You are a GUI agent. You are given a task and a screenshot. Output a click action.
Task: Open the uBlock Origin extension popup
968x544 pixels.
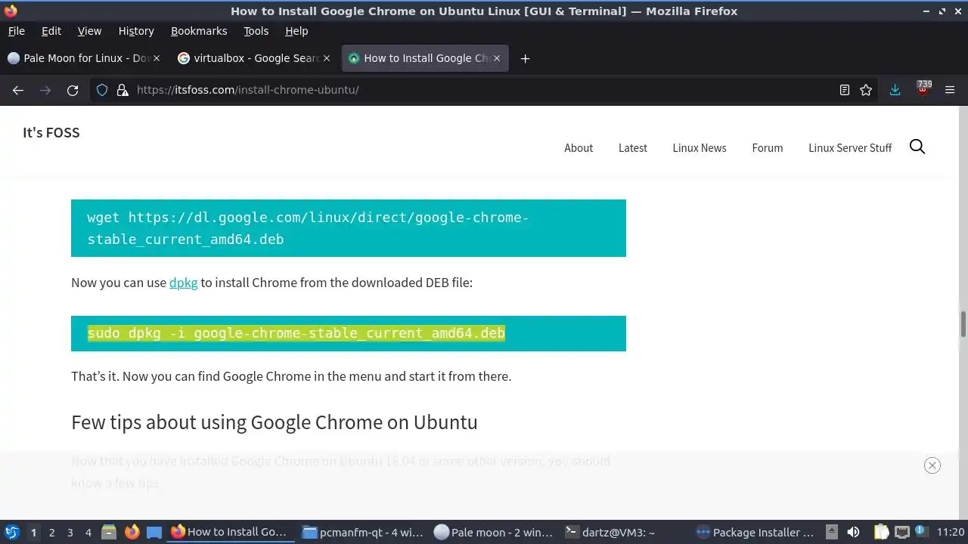click(x=923, y=89)
